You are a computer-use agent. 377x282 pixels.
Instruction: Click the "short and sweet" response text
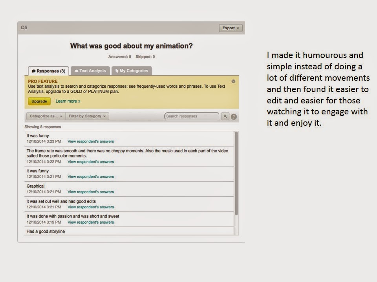[73, 216]
